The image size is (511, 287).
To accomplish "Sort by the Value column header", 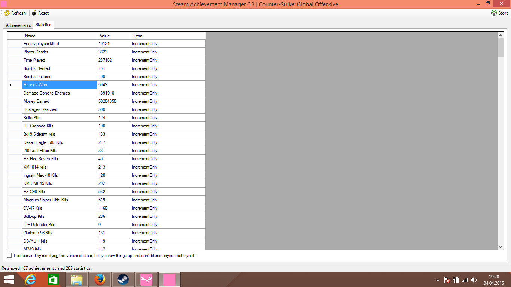I will coord(114,36).
